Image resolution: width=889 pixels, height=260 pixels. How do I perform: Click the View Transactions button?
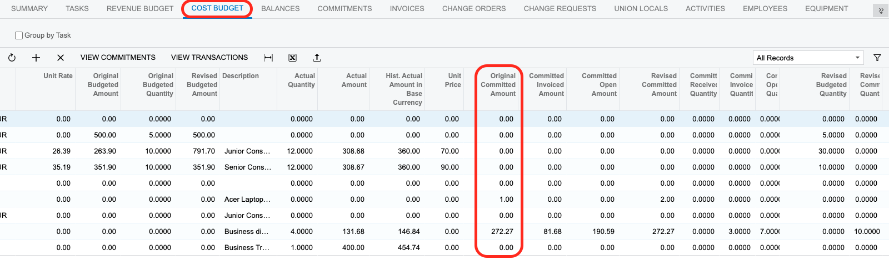click(x=209, y=58)
